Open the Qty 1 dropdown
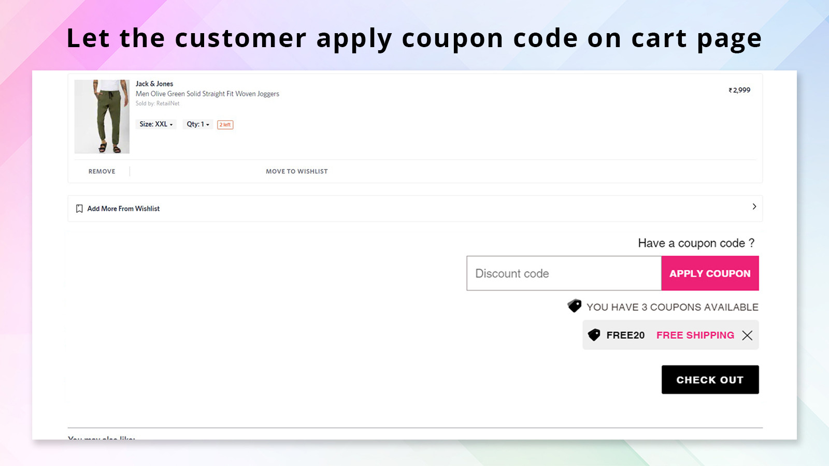 197,124
